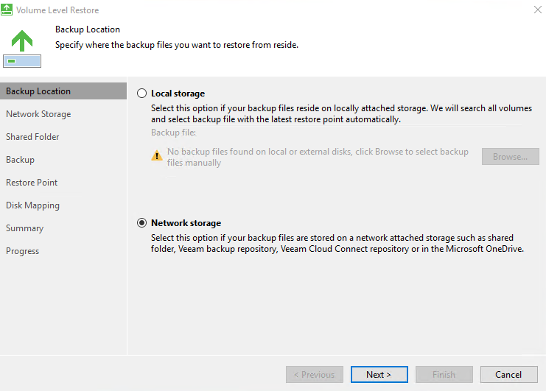This screenshot has width=546, height=391.
Task: Close the Volume Level Restore window
Action: (535, 10)
